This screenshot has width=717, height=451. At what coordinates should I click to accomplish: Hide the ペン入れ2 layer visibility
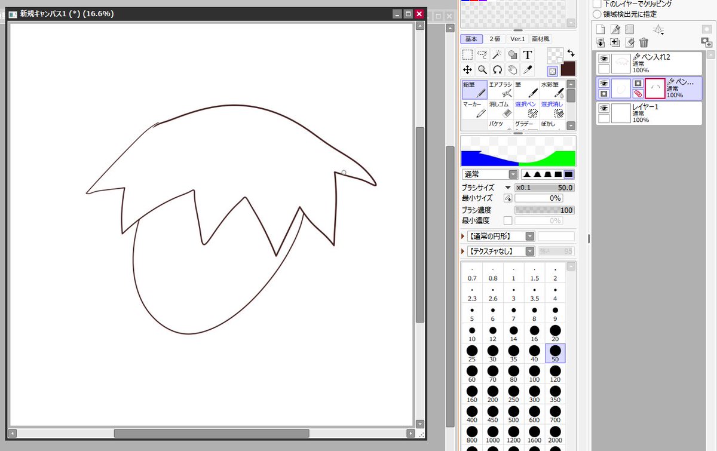(x=603, y=57)
